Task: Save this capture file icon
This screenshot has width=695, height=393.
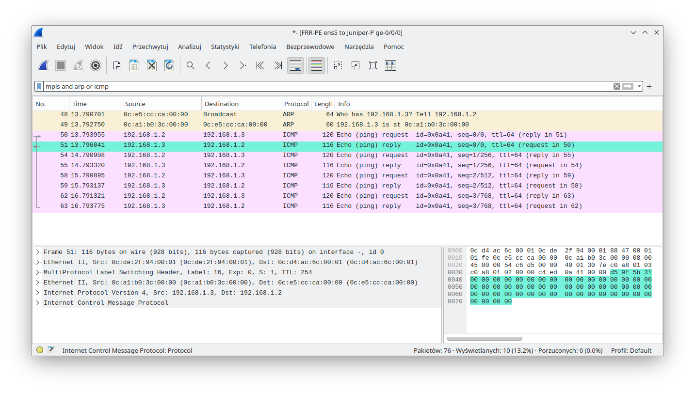Action: [134, 65]
